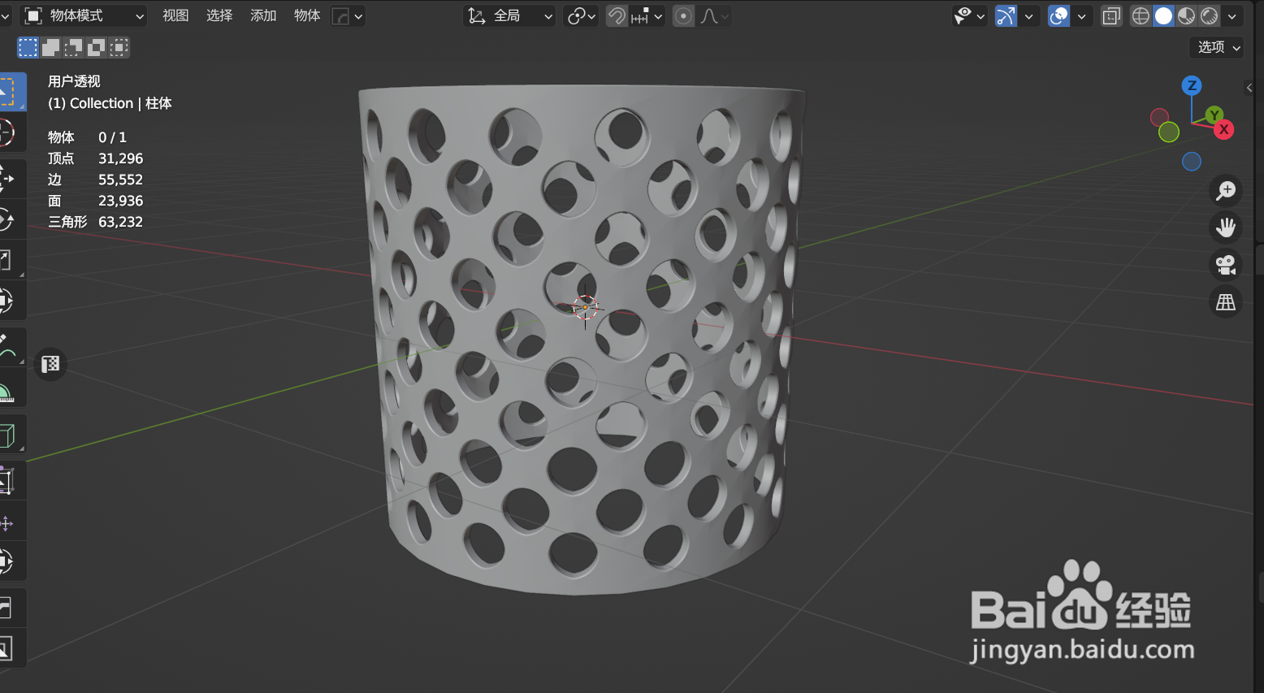The width and height of the screenshot is (1264, 693).
Task: Open snapping options dropdown
Action: tap(647, 16)
